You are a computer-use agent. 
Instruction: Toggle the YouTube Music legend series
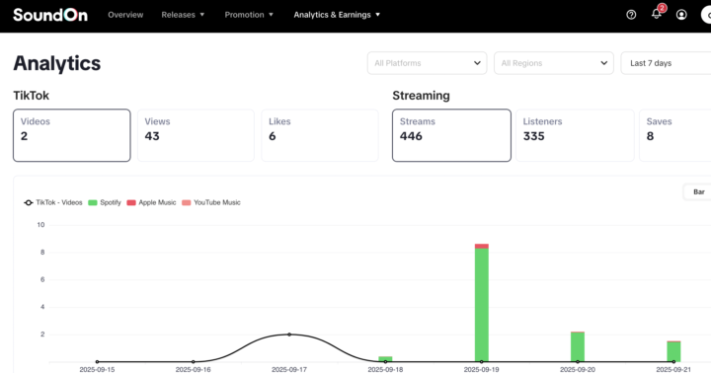point(211,202)
